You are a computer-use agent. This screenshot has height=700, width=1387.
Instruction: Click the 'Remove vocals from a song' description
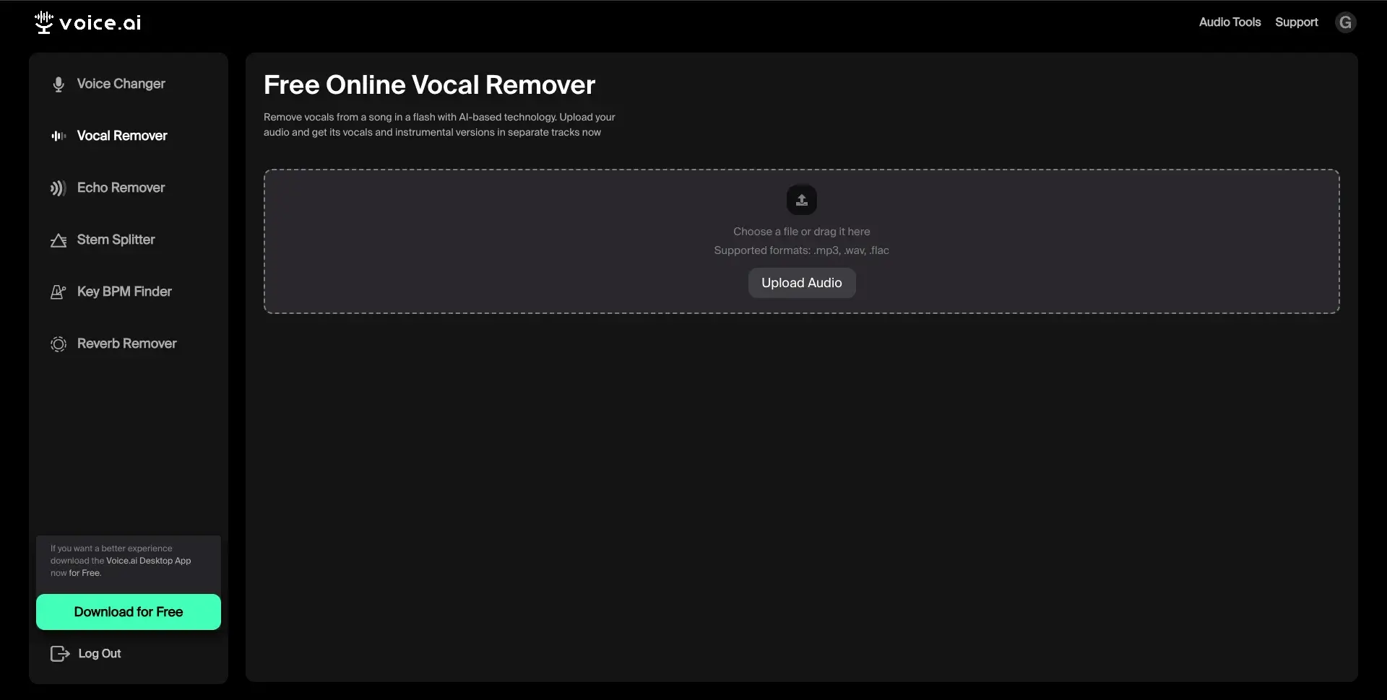pos(439,125)
